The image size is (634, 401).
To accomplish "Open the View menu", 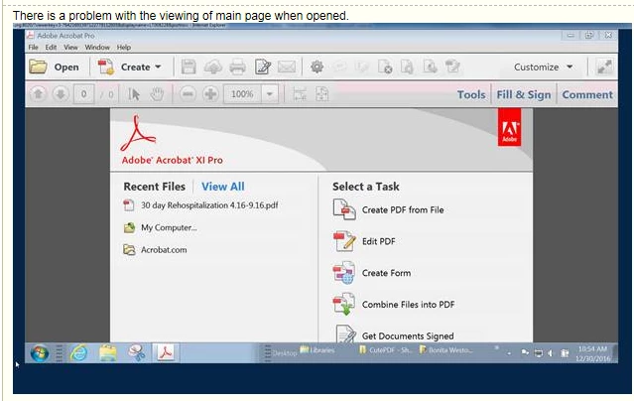I will pos(70,48).
